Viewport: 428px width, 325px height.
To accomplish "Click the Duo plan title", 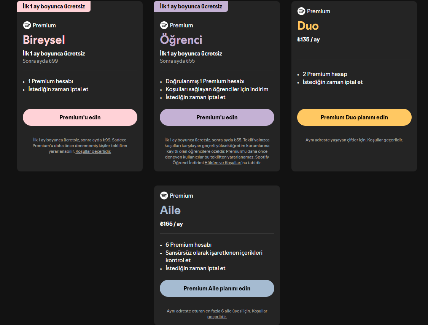I will [x=308, y=26].
